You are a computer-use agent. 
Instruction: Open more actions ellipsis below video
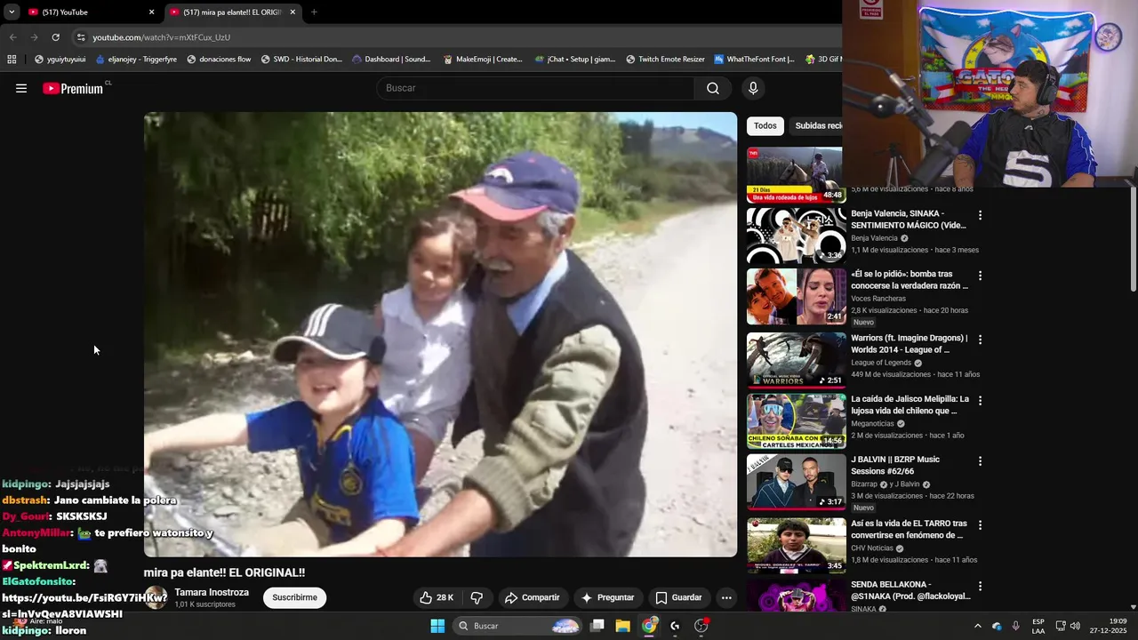[x=726, y=597]
